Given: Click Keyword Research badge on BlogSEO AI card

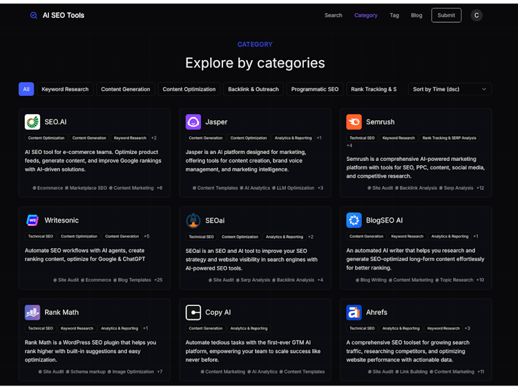Looking at the screenshot, I should pos(407,236).
